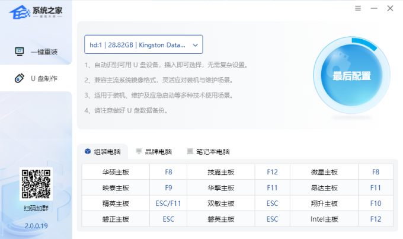
Task: Click the 组装电脑 cube icon
Action: point(88,151)
